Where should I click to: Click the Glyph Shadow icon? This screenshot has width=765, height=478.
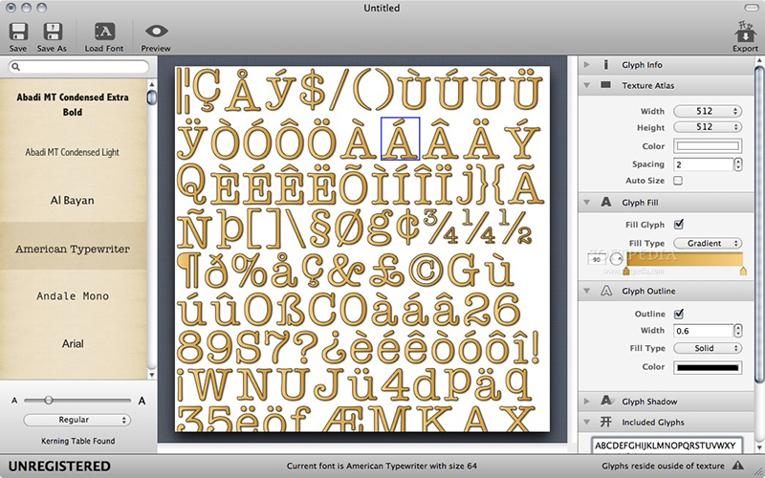point(607,401)
